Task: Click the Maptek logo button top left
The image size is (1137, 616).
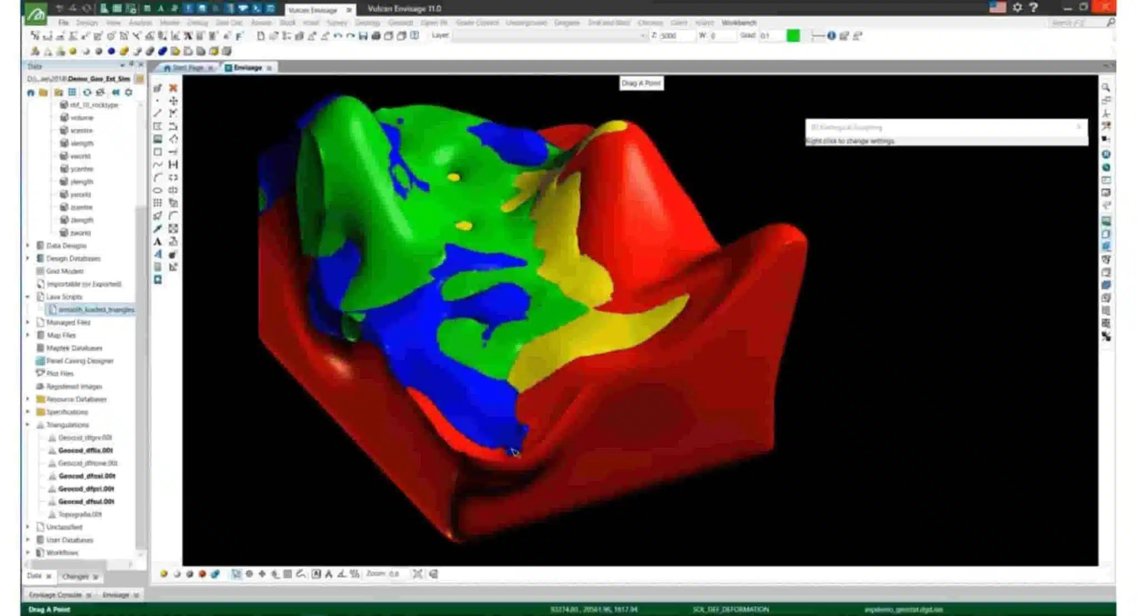Action: tap(36, 13)
